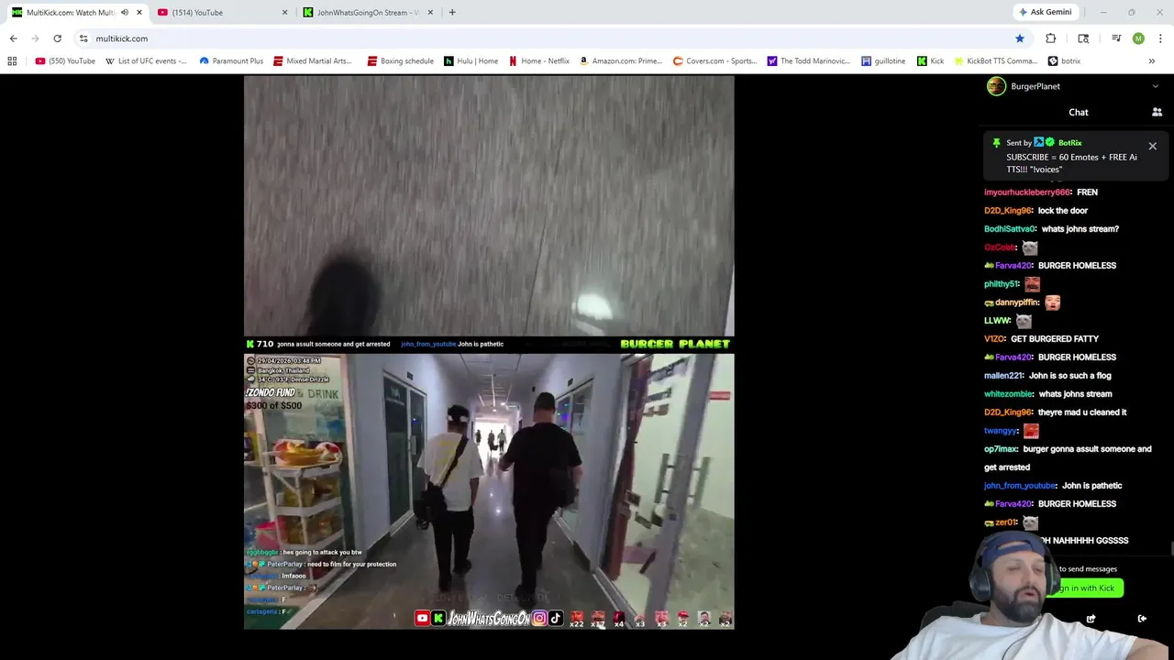The width and height of the screenshot is (1174, 660).
Task: Open the tab search screenshot-search icon
Action: point(1083,38)
